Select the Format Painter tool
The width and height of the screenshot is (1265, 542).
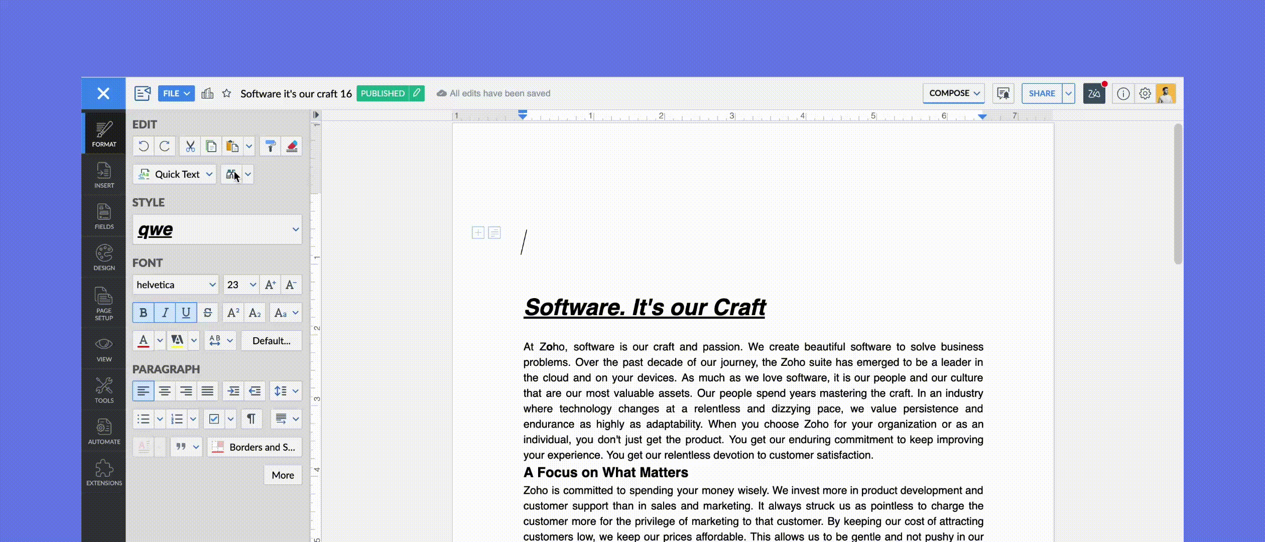(270, 146)
